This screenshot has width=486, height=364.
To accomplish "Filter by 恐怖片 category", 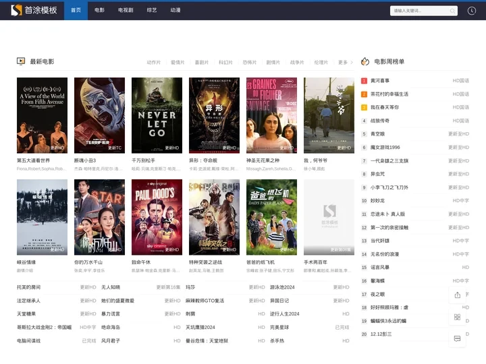I will [250, 63].
